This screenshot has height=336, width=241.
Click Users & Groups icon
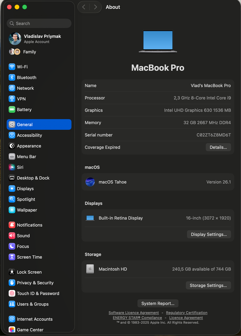[12, 304]
